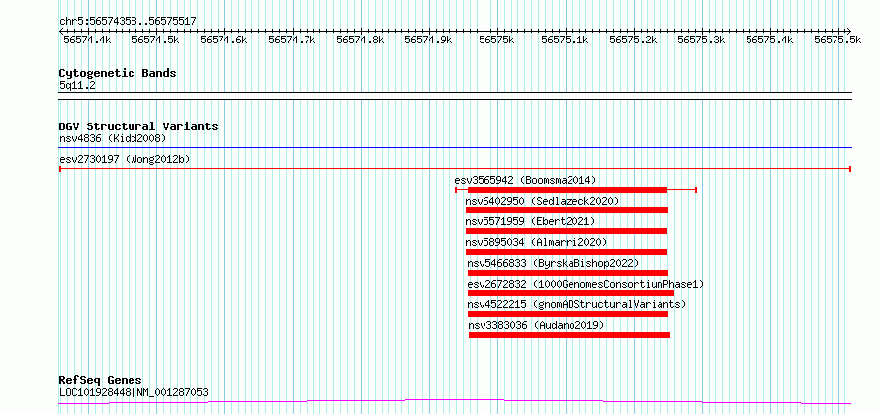Screen dimensions: 880x414
Task: Open variant nsv5571959 (Ebert2021) label
Action: pyautogui.click(x=530, y=221)
